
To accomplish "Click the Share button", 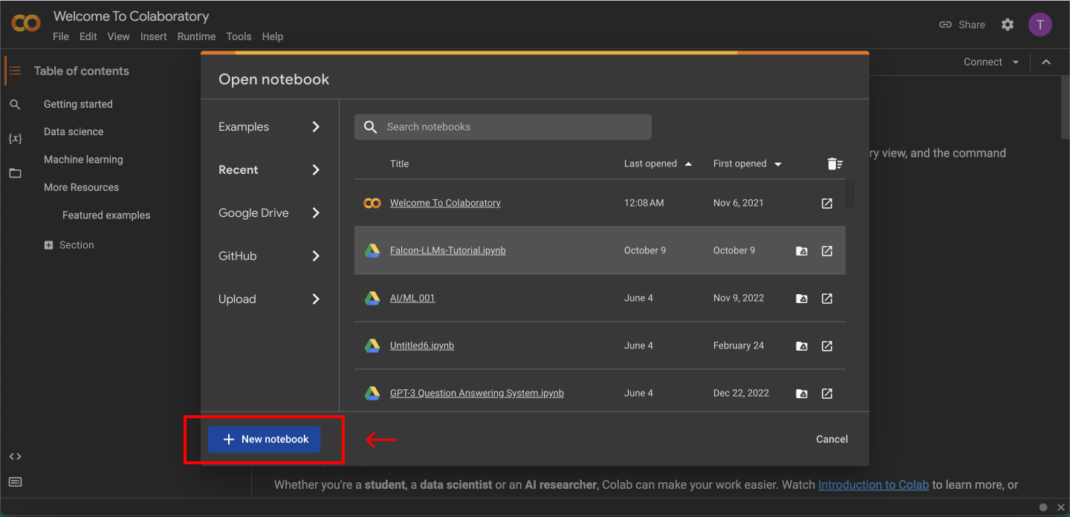I will 962,25.
